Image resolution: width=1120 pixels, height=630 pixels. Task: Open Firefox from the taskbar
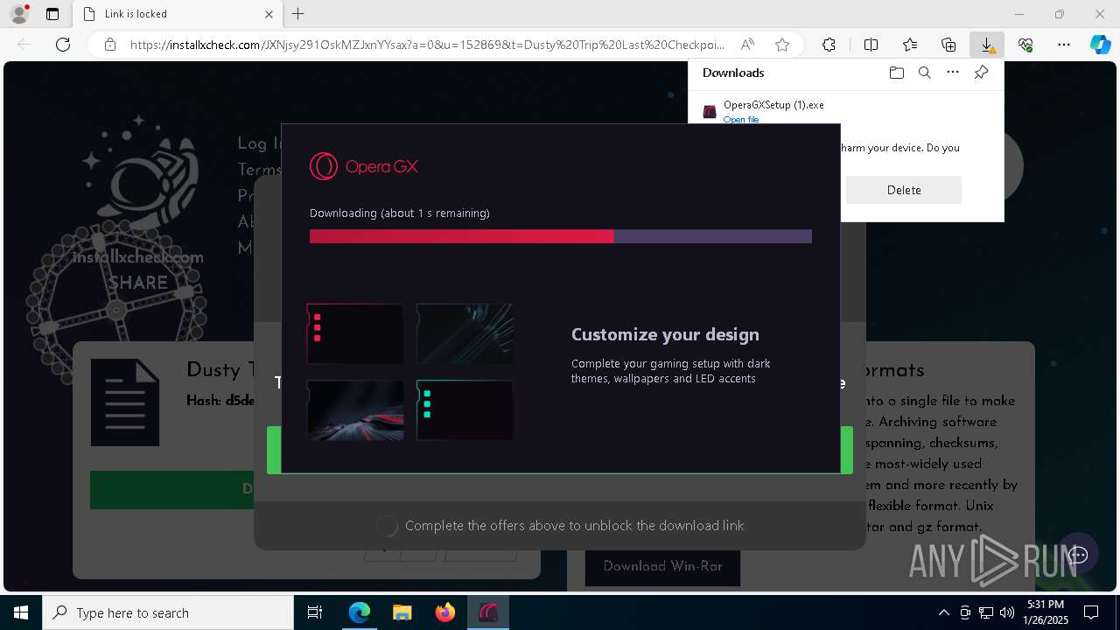(x=444, y=612)
